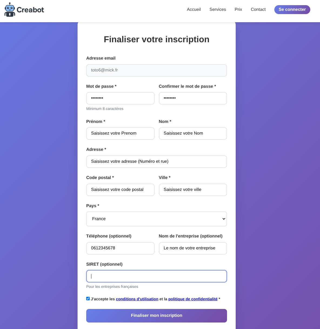This screenshot has height=329, width=320.
Task: Toggle the J'accepte les conditions checkbox off
Action: 88,298
